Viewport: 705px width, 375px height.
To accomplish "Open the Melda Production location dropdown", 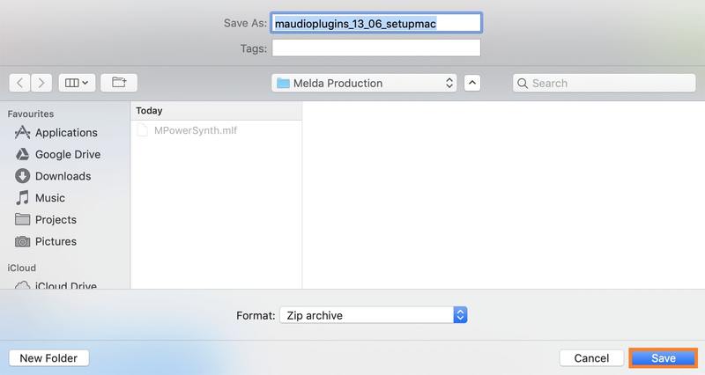I will point(364,84).
